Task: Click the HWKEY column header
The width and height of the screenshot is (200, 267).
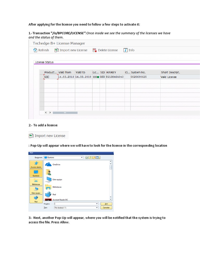Action: pos(115,72)
